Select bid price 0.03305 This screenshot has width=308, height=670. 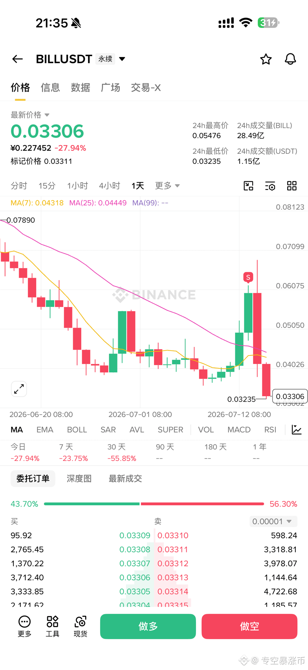pos(135,591)
